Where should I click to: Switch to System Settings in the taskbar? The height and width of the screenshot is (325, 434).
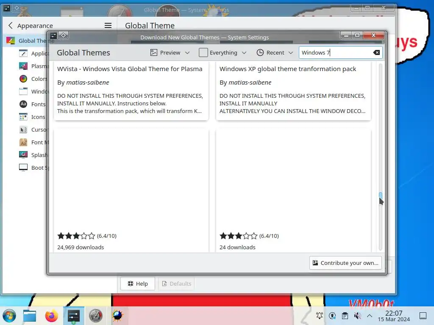pos(74,316)
